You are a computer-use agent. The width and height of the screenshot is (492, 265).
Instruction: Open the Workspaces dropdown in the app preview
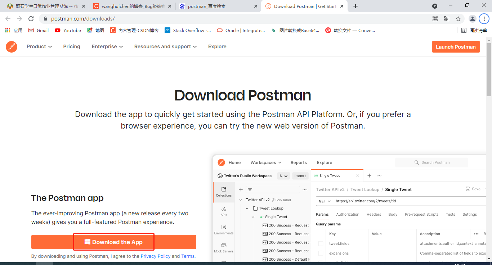click(266, 163)
